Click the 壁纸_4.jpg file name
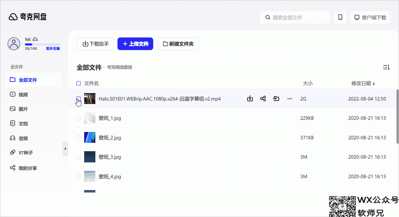The image size is (399, 217). point(110,177)
